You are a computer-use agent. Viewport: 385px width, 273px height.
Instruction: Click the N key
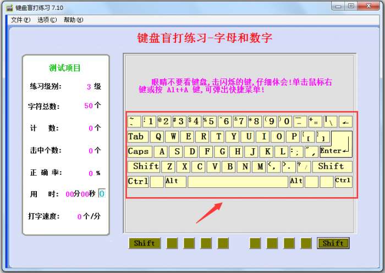click(245, 167)
